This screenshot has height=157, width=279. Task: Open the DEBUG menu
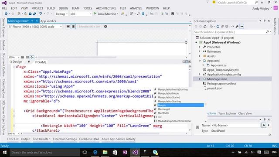[63, 8]
